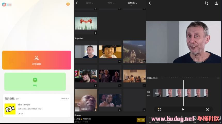This screenshot has height=124, width=222.
Task: Open the green 帮助 help button
Action: [35, 81]
